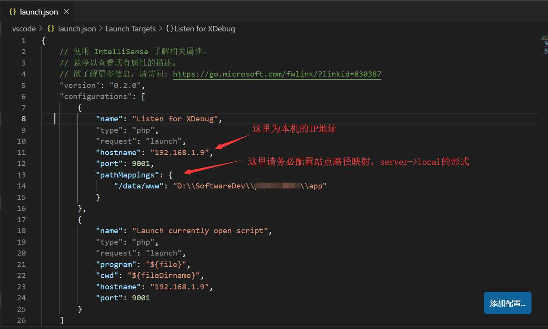Open the Launch Targets breadcrumb

[x=131, y=29]
